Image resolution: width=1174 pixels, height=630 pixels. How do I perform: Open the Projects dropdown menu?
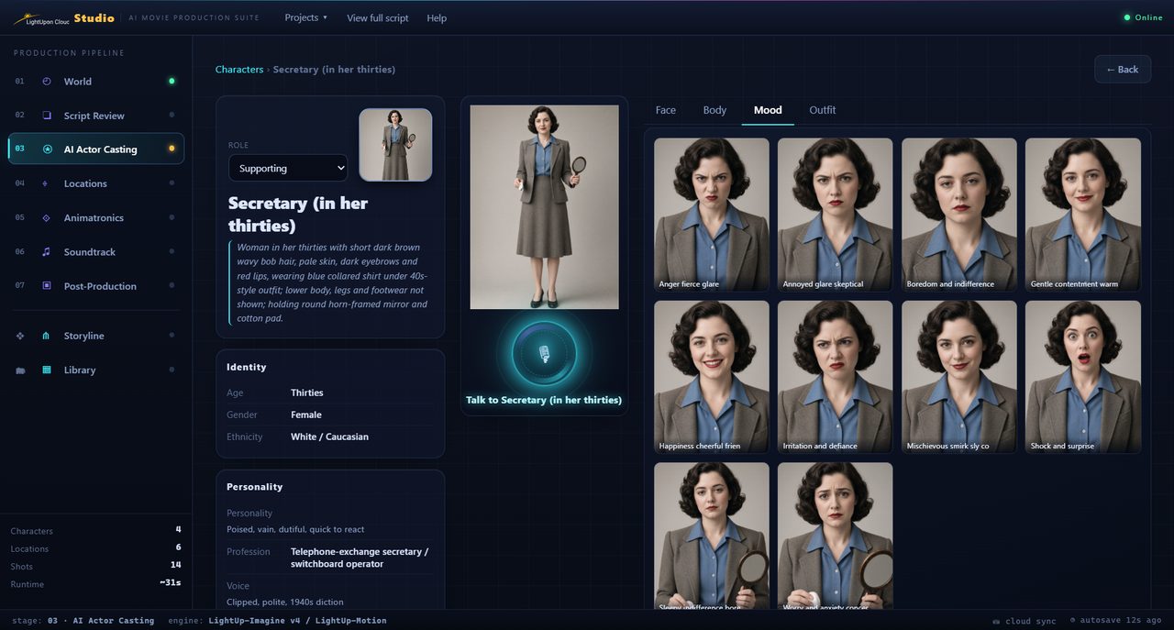point(305,17)
